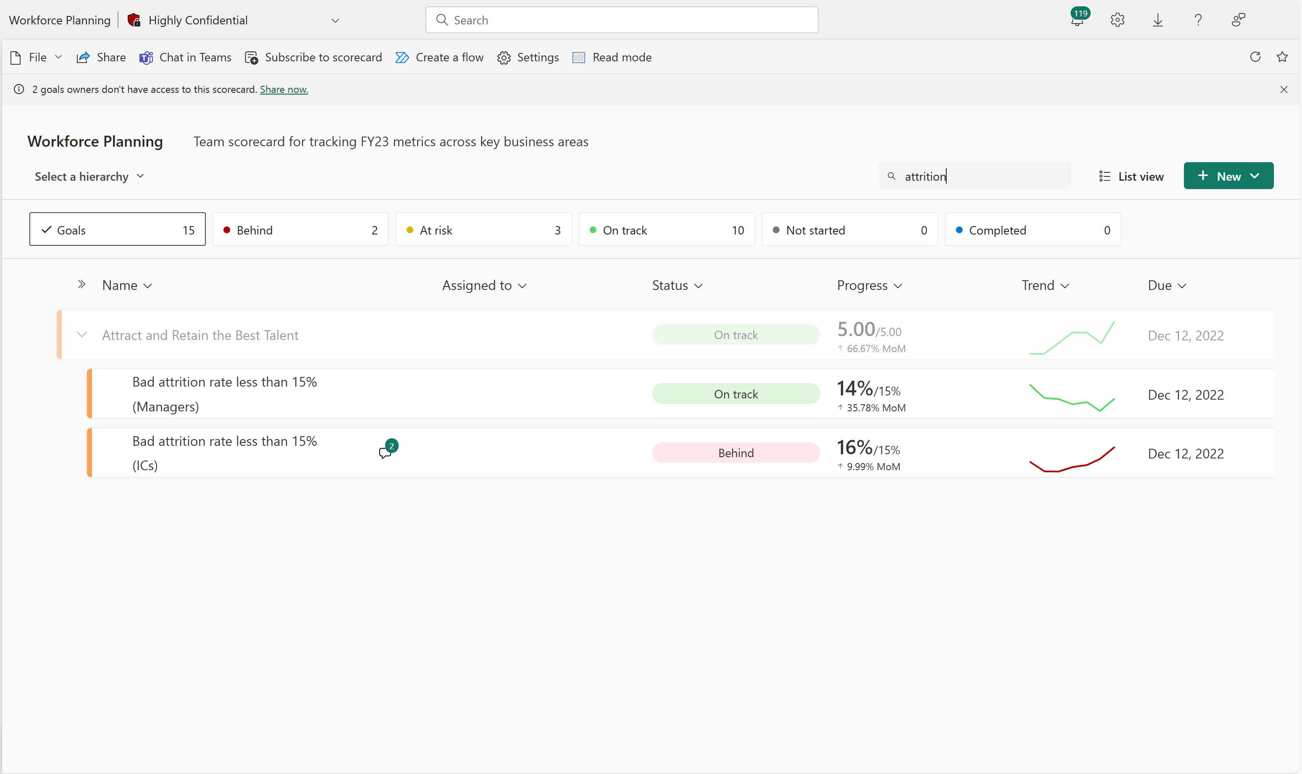Open the File menu
This screenshot has height=774, width=1302.
click(x=37, y=57)
